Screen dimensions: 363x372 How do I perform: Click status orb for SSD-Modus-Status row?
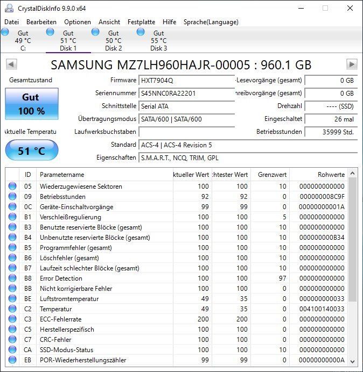point(12,349)
